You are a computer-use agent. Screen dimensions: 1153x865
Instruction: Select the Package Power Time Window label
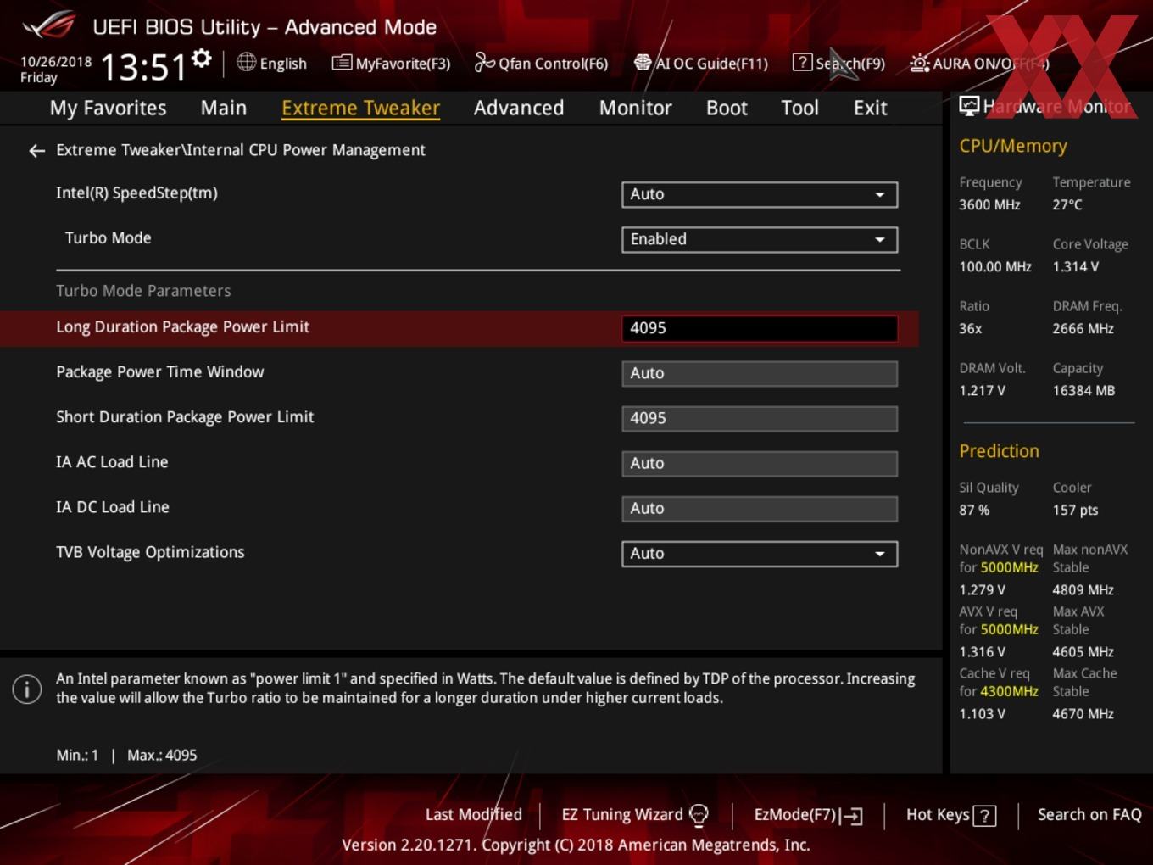click(159, 372)
